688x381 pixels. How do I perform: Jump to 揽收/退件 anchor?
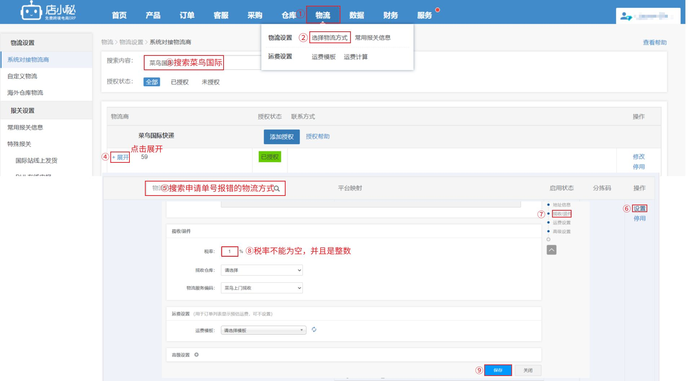pyautogui.click(x=561, y=214)
